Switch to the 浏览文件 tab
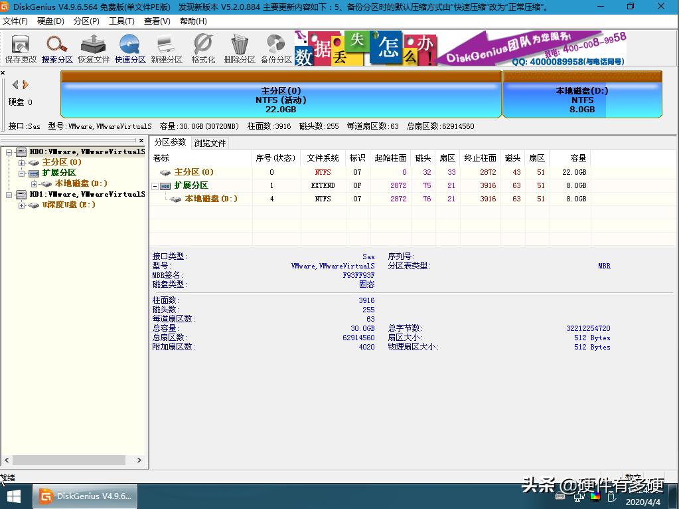The image size is (679, 509). pos(210,142)
